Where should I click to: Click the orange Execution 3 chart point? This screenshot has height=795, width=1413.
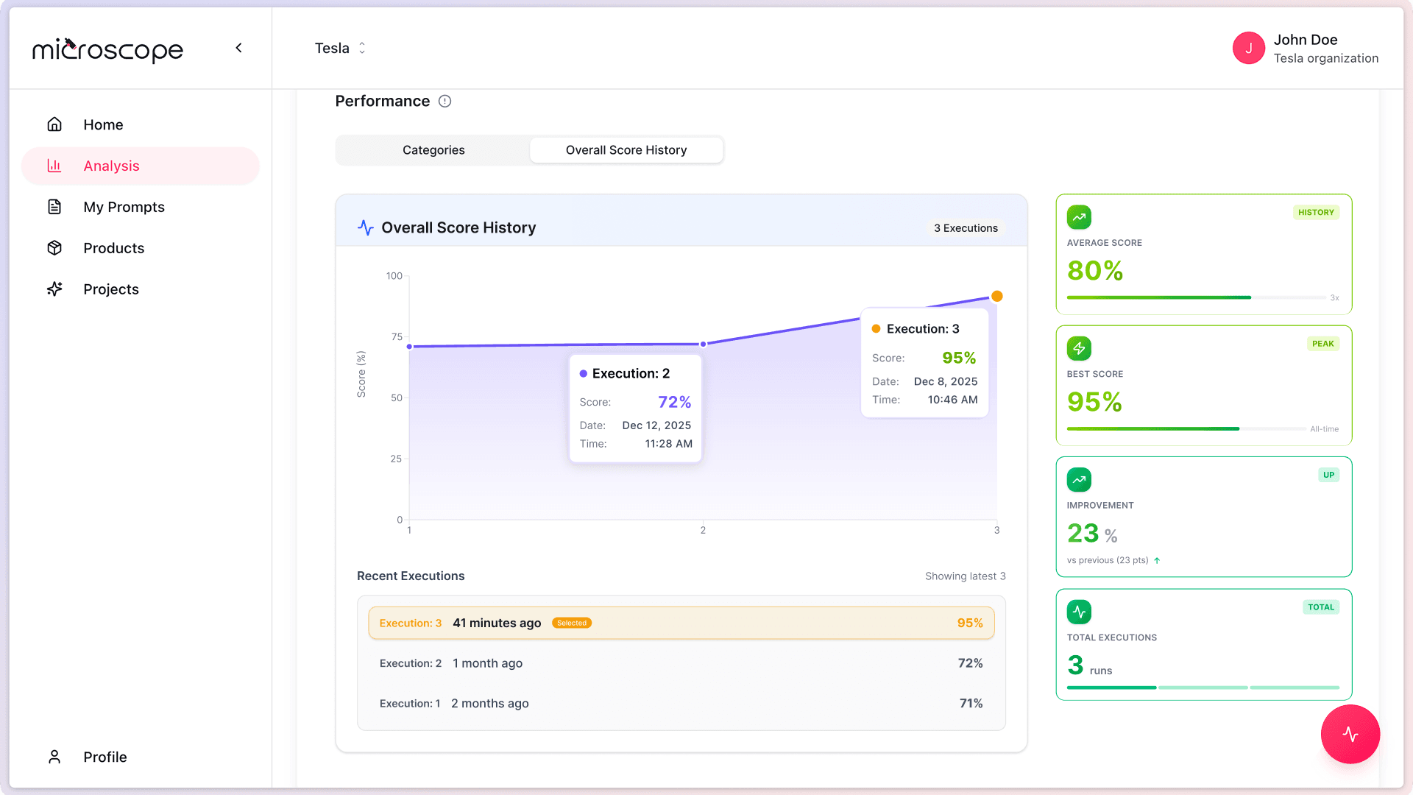(x=996, y=297)
